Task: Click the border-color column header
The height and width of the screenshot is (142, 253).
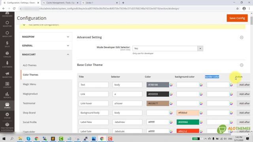Action: pyautogui.click(x=212, y=77)
